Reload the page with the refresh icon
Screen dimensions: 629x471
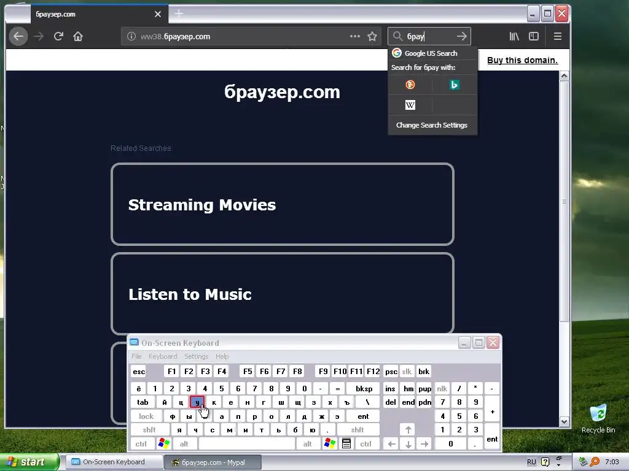58,36
